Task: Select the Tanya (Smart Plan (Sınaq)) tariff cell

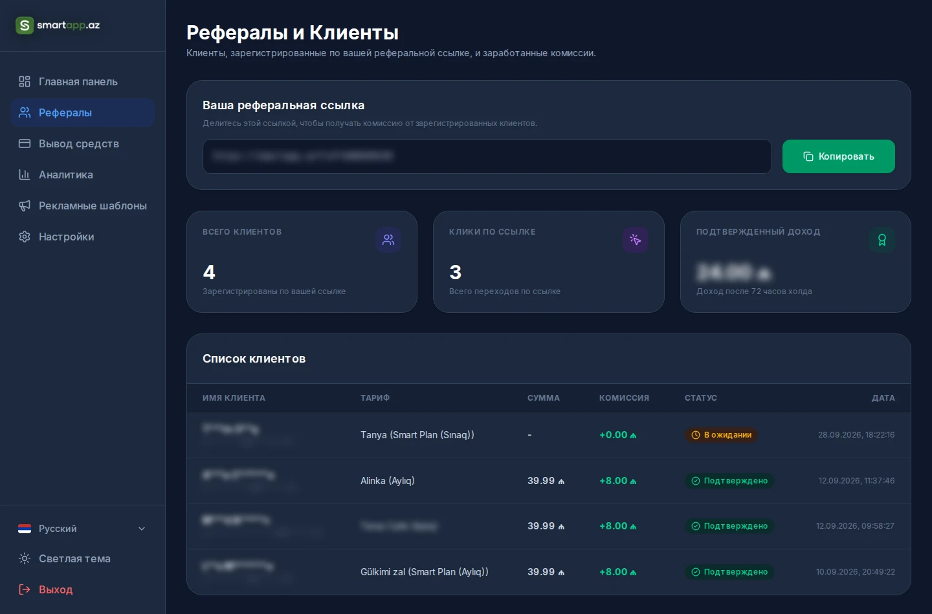Action: 417,435
